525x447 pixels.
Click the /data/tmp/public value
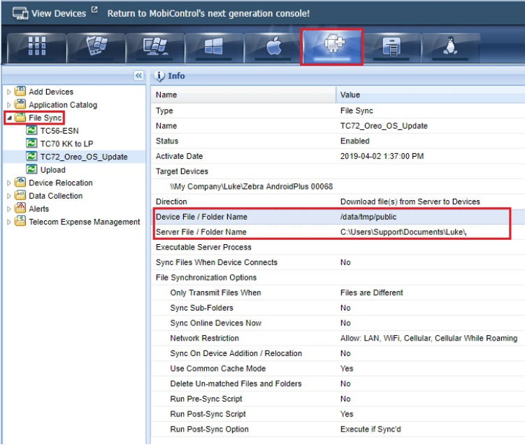(x=368, y=217)
